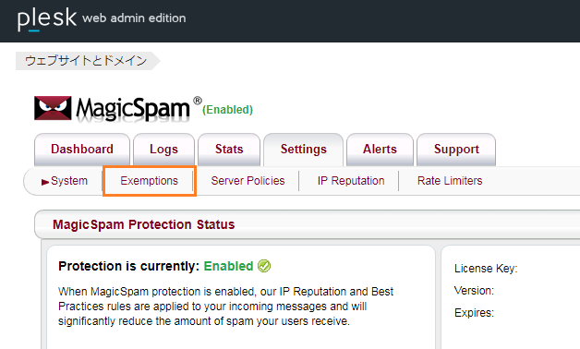This screenshot has width=580, height=349.
Task: Click the License Key label
Action: 486,269
